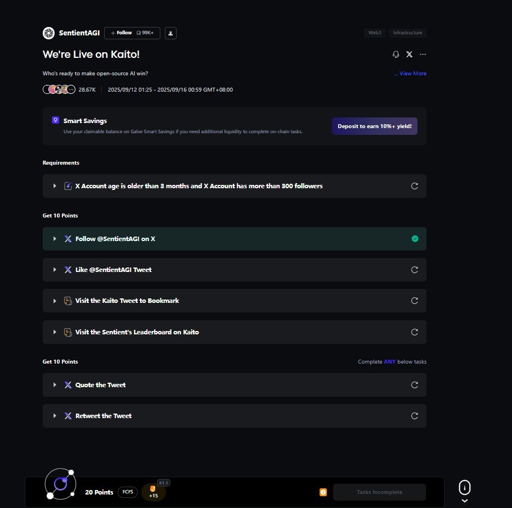Click the scroll-down mouse indicator

(x=464, y=491)
